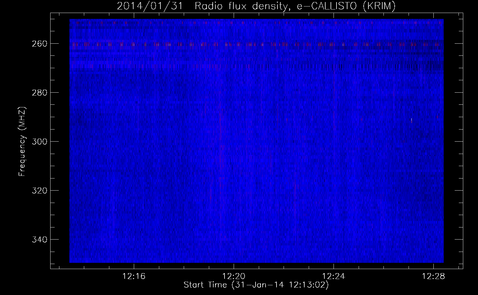Click the 12:28 time tick label
This screenshot has width=478, height=295.
[433, 276]
